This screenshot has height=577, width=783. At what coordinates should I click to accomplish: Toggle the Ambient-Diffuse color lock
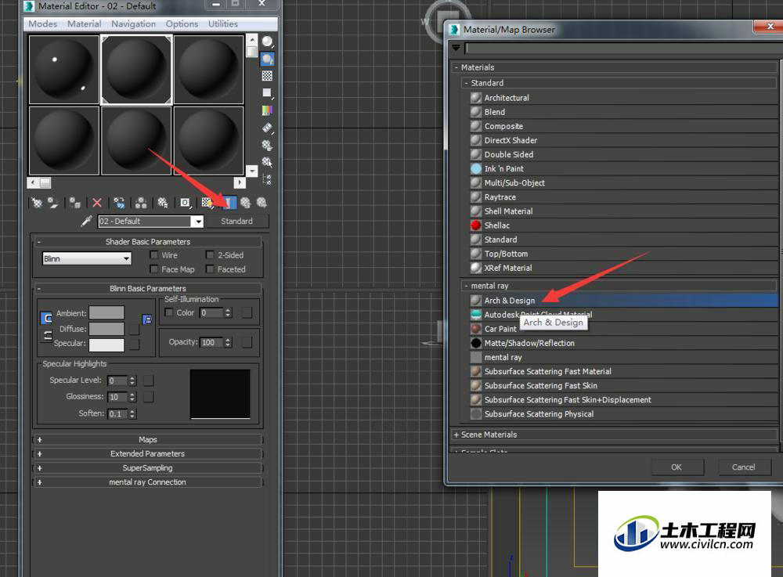(46, 318)
